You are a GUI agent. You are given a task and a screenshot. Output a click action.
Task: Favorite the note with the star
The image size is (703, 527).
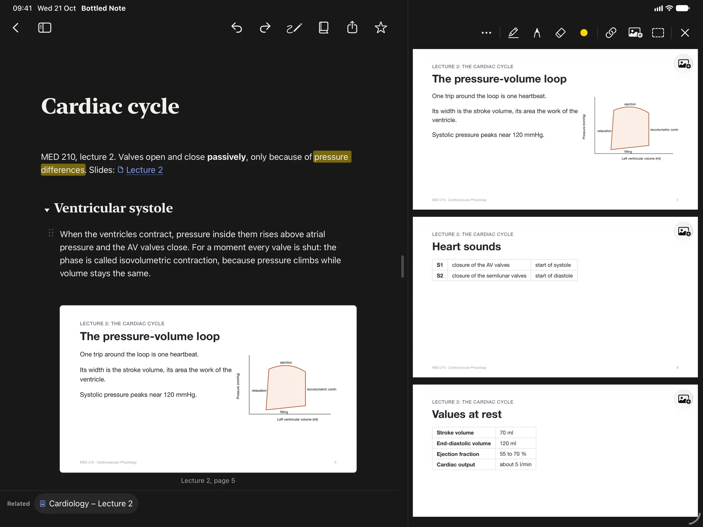tap(381, 27)
